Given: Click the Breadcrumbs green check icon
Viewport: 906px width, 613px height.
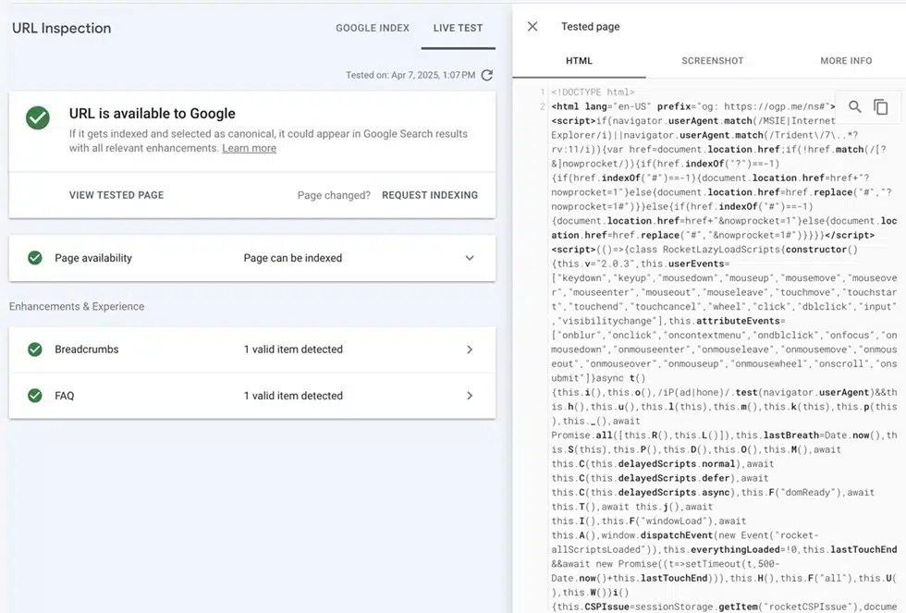Looking at the screenshot, I should (x=35, y=349).
